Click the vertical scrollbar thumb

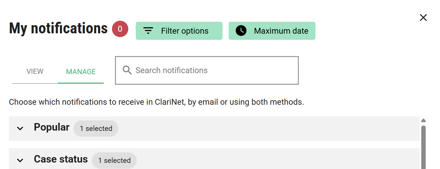click(423, 146)
